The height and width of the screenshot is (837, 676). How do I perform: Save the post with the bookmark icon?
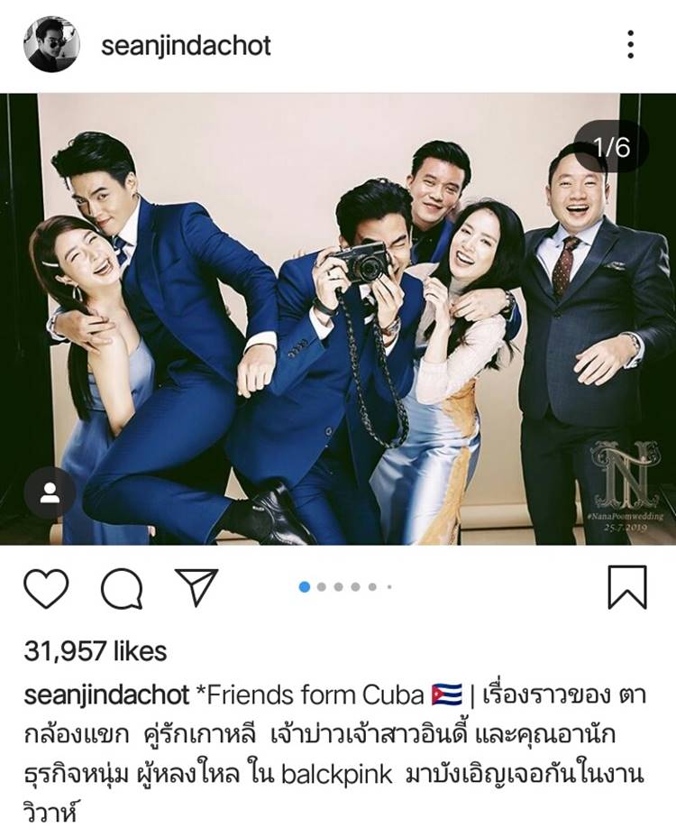tap(627, 587)
